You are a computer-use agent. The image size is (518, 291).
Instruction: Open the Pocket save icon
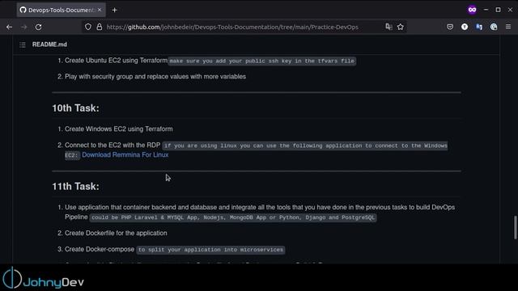450,27
